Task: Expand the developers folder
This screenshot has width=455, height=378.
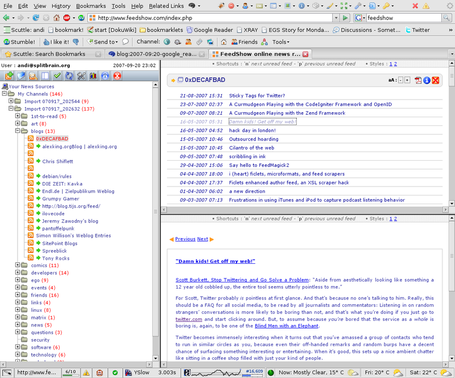Action: (17, 272)
